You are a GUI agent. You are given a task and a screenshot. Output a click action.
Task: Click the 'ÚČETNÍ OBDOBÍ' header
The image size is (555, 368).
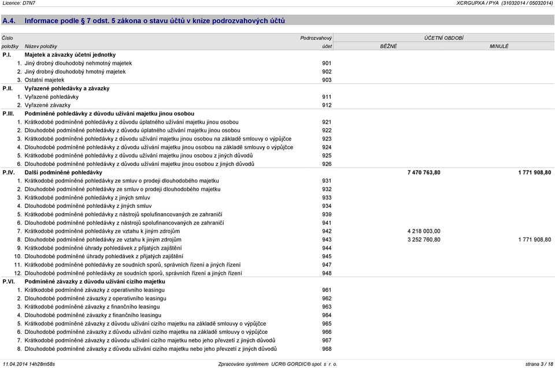pyautogui.click(x=443, y=38)
